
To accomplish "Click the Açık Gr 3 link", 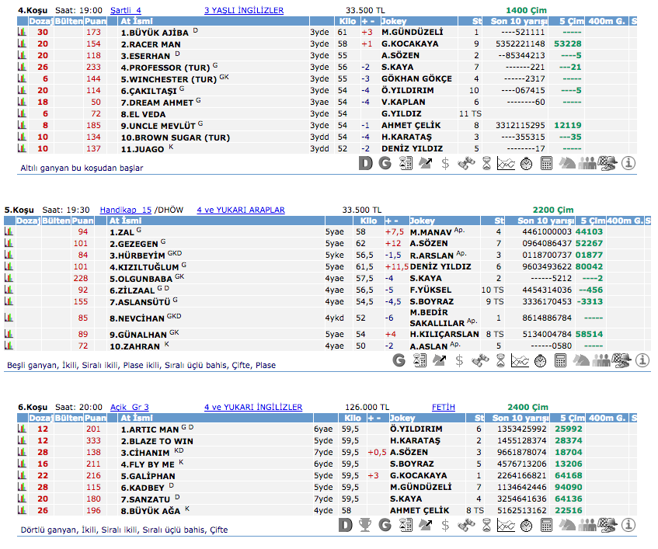I will [129, 407].
